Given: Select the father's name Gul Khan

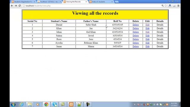Looking at the screenshot, I should pyautogui.click(x=91, y=32).
